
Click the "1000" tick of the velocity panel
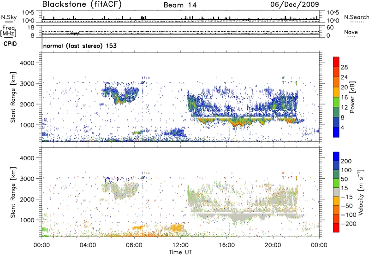27,220
